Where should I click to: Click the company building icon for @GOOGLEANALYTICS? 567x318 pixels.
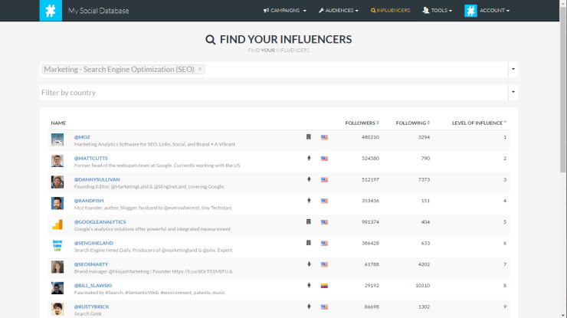click(x=309, y=221)
